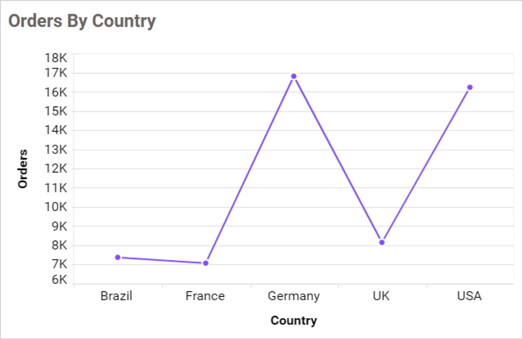Click the 15K y-axis label
This screenshot has width=523, height=339.
click(x=56, y=111)
